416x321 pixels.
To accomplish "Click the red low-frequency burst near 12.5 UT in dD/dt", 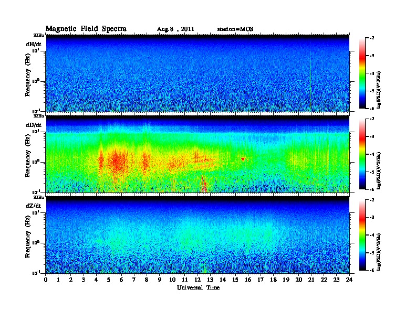I will [203, 184].
